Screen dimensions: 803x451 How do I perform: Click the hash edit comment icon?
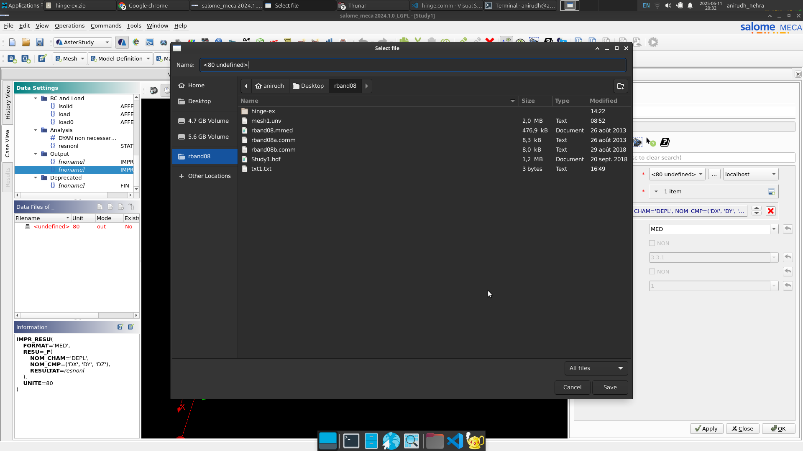[42, 59]
